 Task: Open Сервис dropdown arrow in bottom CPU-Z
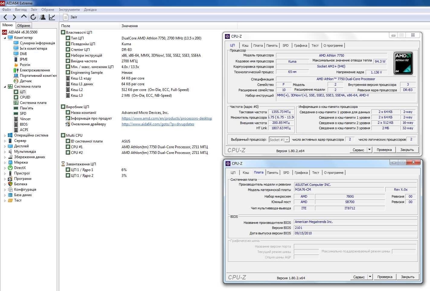pos(370,277)
